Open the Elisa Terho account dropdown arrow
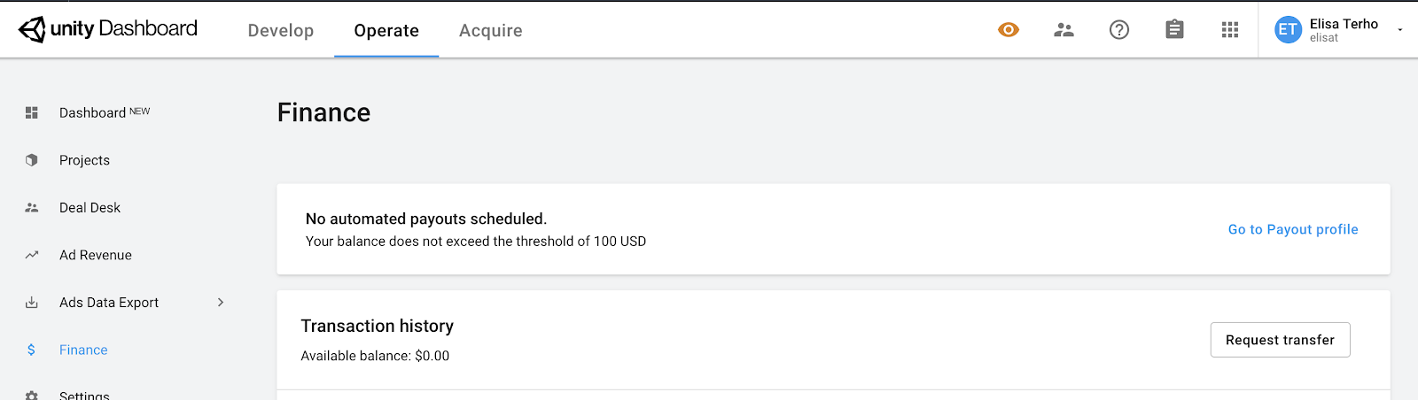 pyautogui.click(x=1400, y=30)
